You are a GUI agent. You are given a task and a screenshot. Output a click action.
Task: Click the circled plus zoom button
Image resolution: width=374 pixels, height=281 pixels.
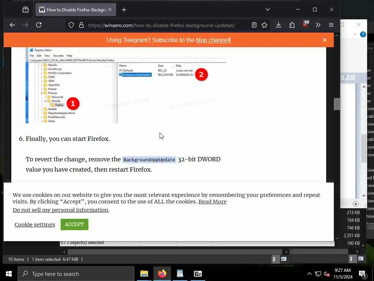point(356,204)
